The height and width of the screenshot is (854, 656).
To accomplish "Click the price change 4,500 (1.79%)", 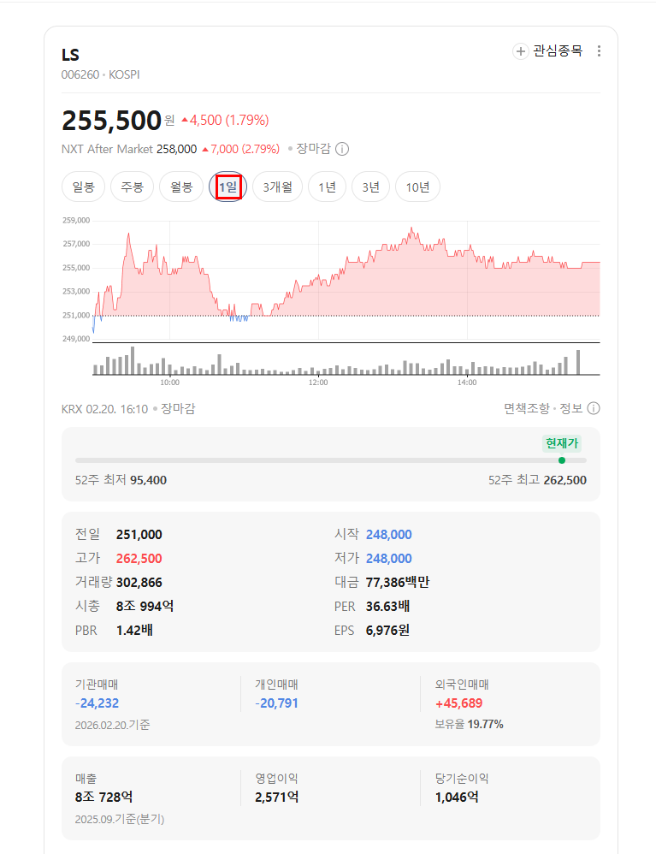I will [x=225, y=121].
